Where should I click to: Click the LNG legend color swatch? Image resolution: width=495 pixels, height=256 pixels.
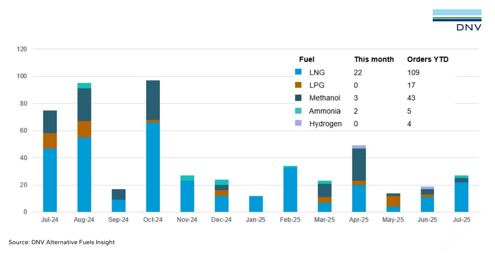coord(298,72)
